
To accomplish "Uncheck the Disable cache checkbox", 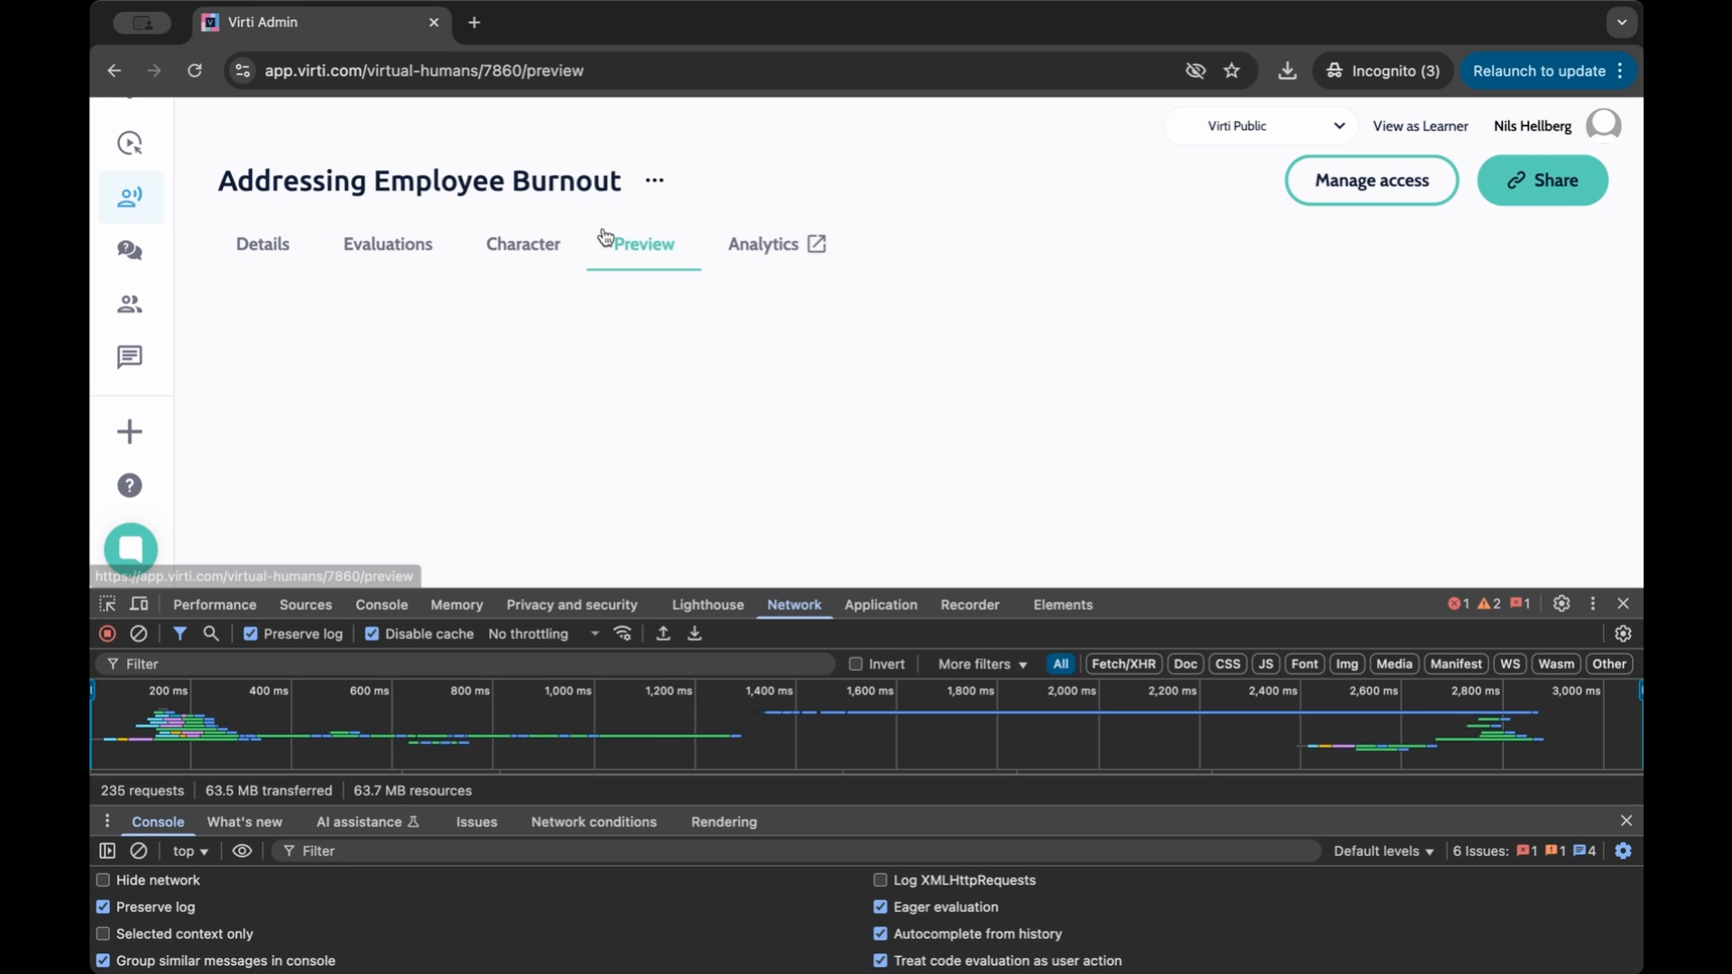I will click(372, 634).
